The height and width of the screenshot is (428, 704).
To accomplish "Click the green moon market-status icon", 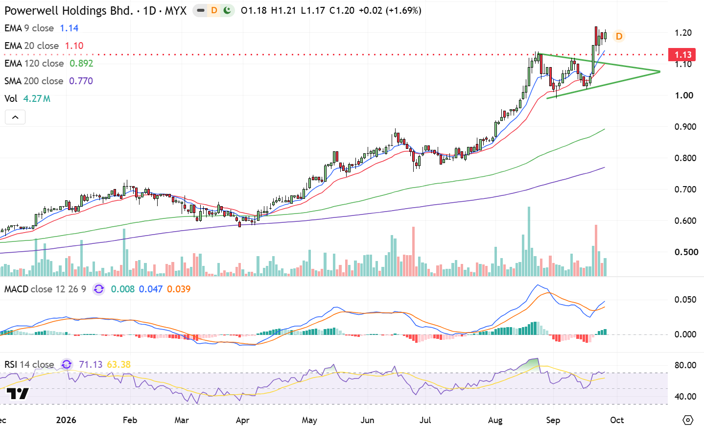I will (x=227, y=10).
